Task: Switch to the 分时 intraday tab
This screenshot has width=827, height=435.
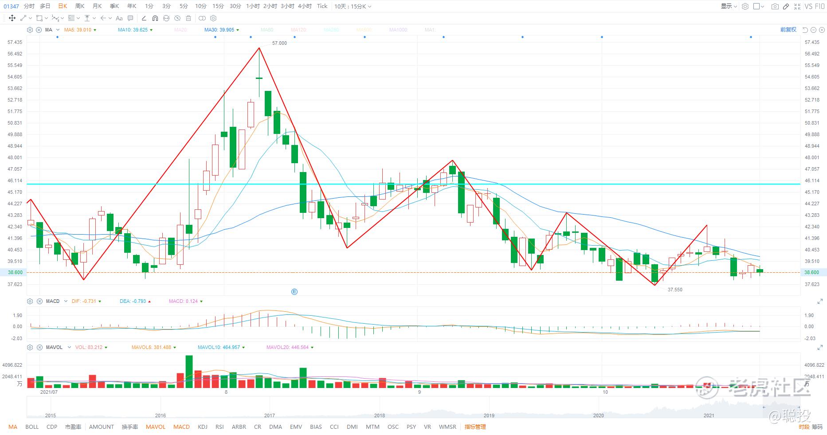Action: click(x=29, y=6)
